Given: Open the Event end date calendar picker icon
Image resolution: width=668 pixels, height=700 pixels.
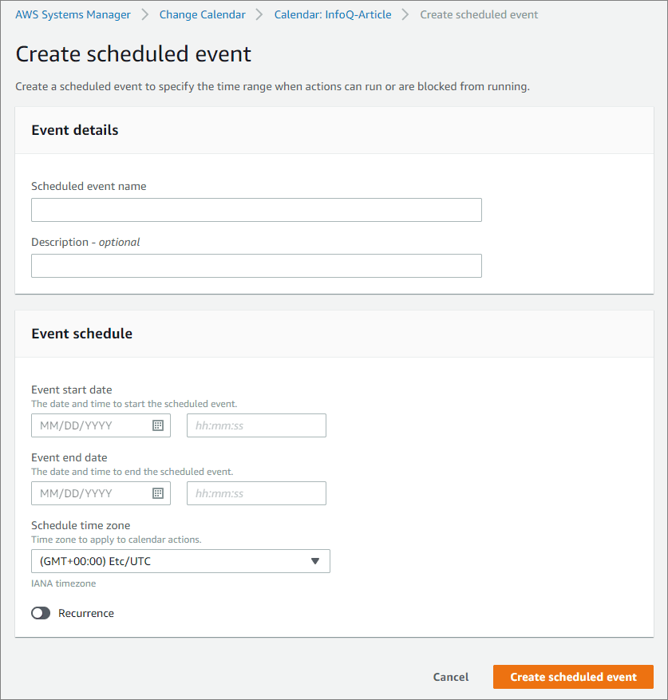Looking at the screenshot, I should (x=158, y=493).
